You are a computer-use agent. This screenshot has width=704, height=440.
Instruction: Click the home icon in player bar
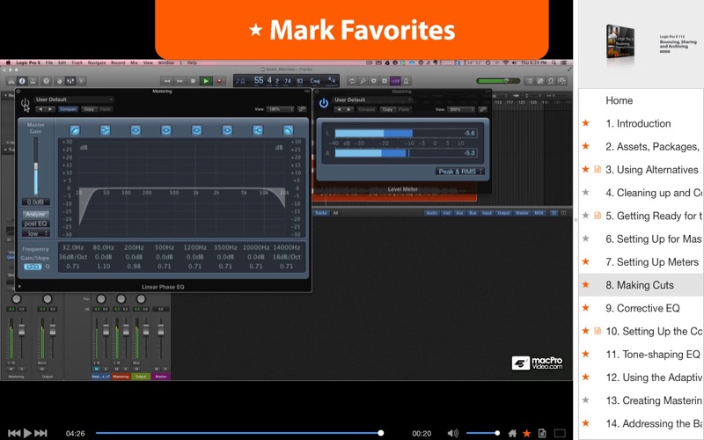point(512,433)
